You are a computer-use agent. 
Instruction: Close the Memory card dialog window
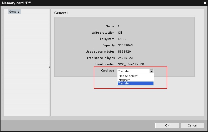205,3
